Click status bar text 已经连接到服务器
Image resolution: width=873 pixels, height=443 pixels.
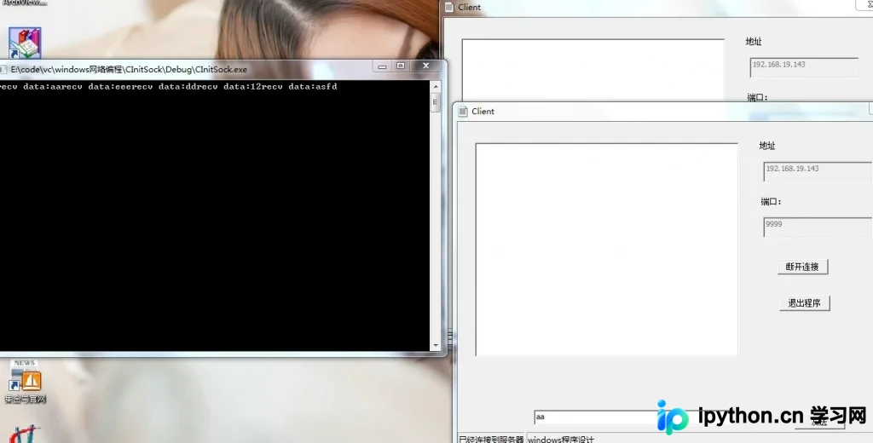(492, 439)
